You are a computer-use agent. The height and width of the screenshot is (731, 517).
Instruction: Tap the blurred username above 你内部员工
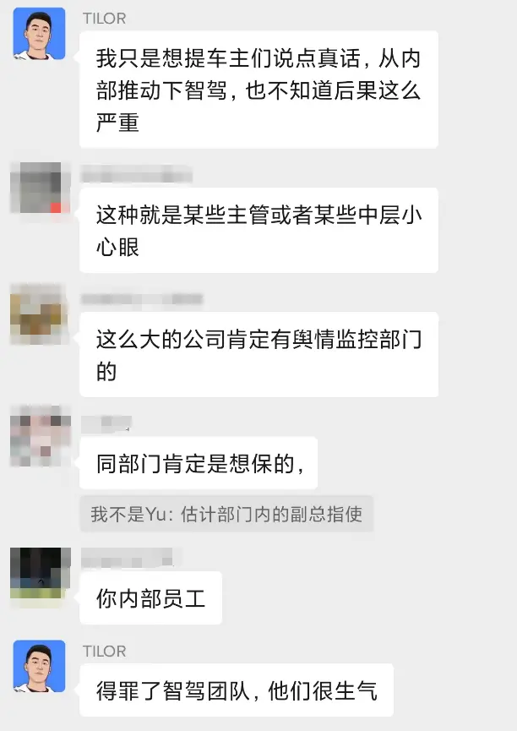[x=128, y=557]
